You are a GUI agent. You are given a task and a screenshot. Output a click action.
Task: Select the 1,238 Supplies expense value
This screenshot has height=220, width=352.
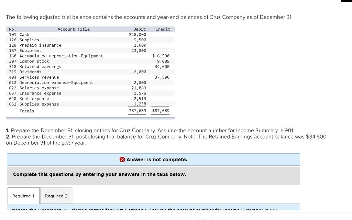point(140,104)
